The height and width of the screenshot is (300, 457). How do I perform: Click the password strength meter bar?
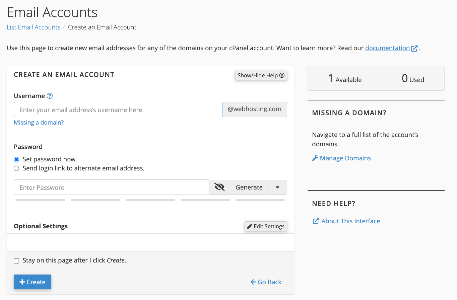tap(150, 200)
